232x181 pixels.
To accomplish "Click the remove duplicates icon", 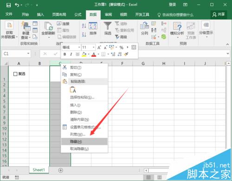I will 154,30.
